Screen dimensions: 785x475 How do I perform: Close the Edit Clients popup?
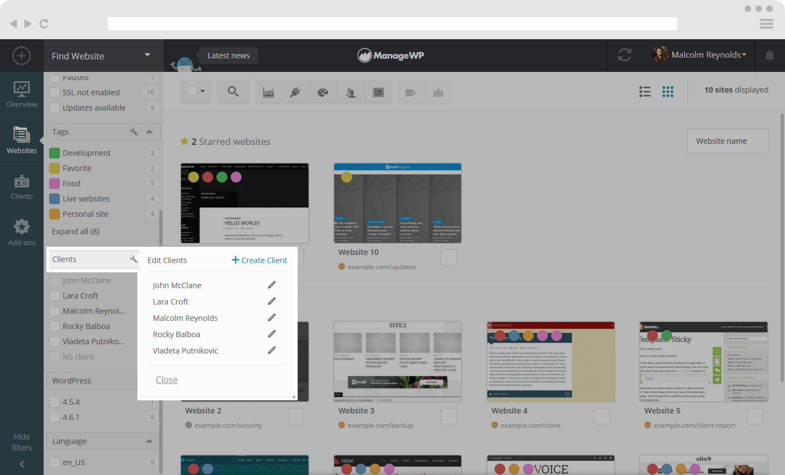(x=167, y=380)
